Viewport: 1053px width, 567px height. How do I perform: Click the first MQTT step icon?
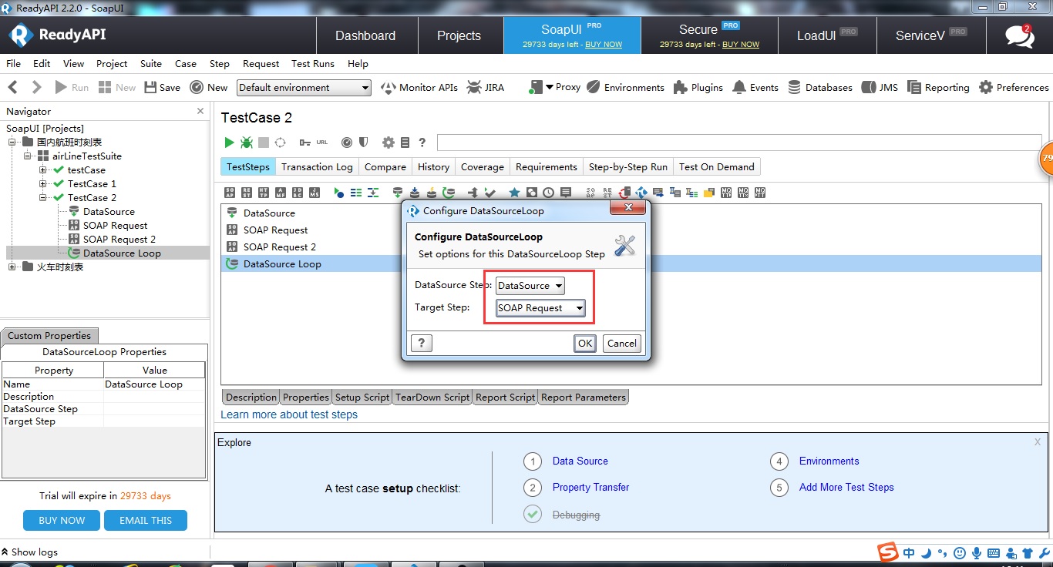(x=725, y=193)
